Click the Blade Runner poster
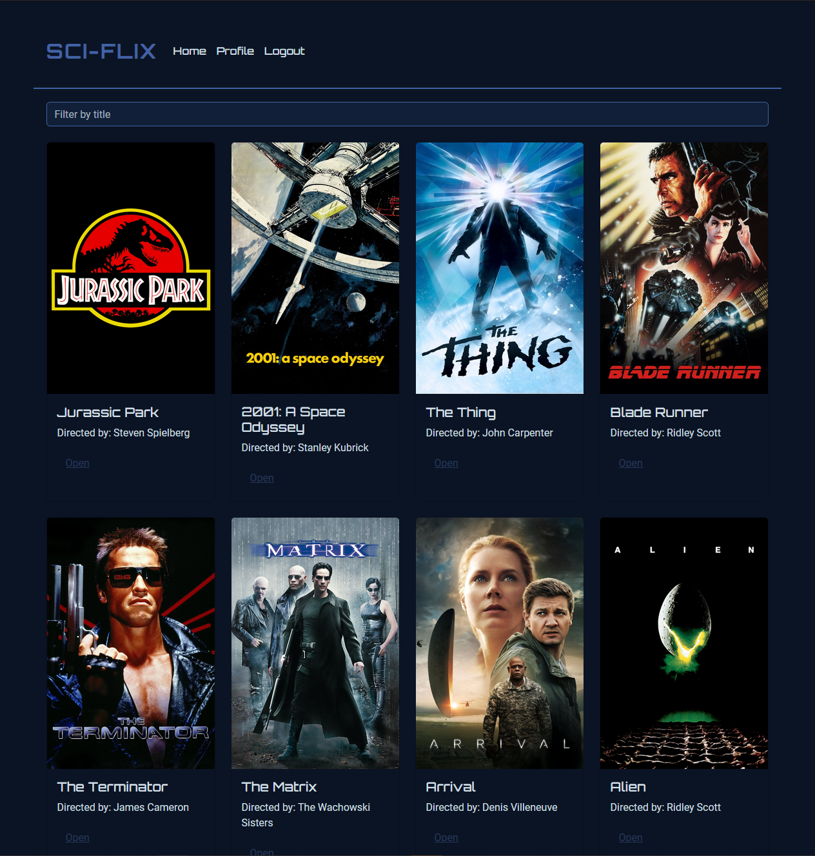Screen dimensions: 815x856 (x=683, y=267)
